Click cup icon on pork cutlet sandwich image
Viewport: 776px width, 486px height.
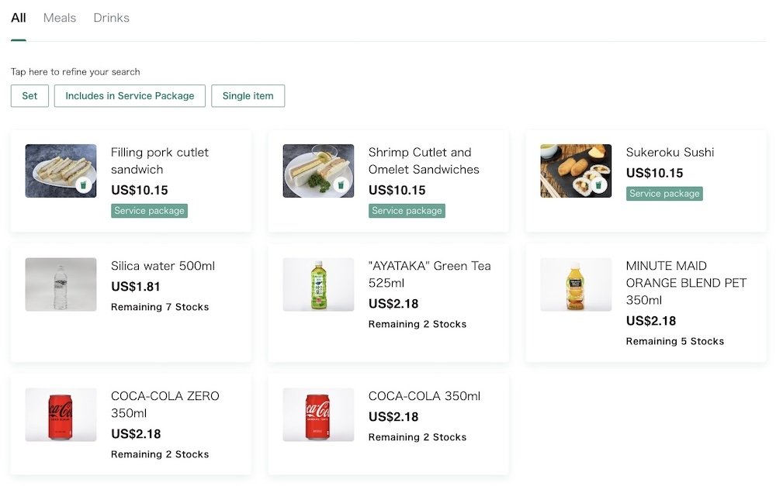coord(84,185)
